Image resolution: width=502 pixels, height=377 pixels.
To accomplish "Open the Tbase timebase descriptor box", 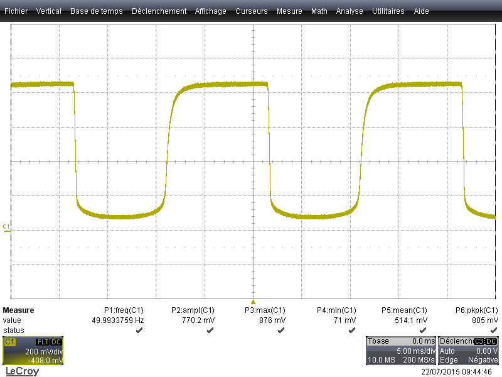I will (401, 351).
